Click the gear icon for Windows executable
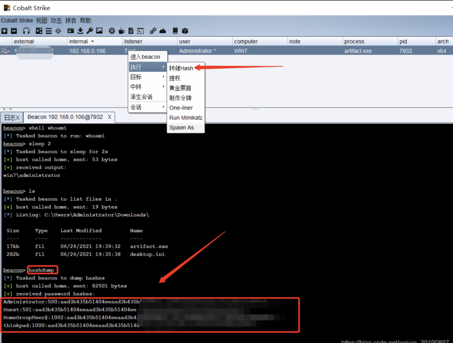 (x=112, y=31)
